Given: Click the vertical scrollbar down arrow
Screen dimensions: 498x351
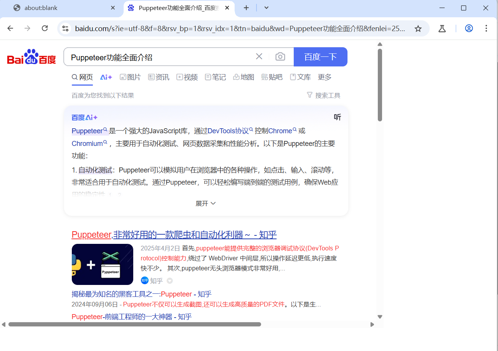Looking at the screenshot, I should (x=380, y=317).
